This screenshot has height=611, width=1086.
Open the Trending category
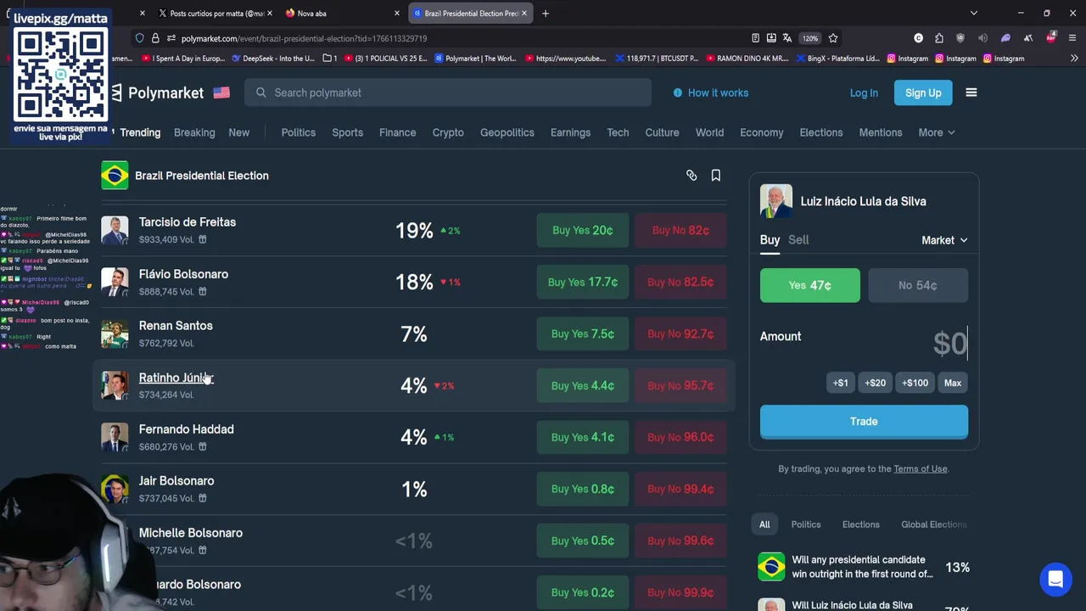pos(140,132)
